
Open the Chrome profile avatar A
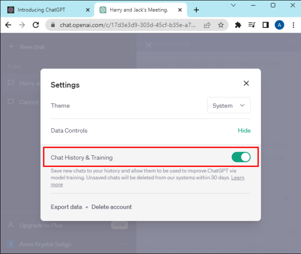coord(279,25)
